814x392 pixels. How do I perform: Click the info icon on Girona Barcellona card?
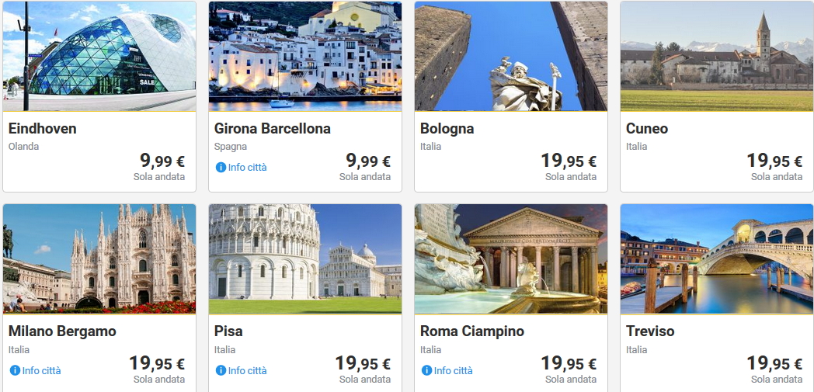coord(221,168)
